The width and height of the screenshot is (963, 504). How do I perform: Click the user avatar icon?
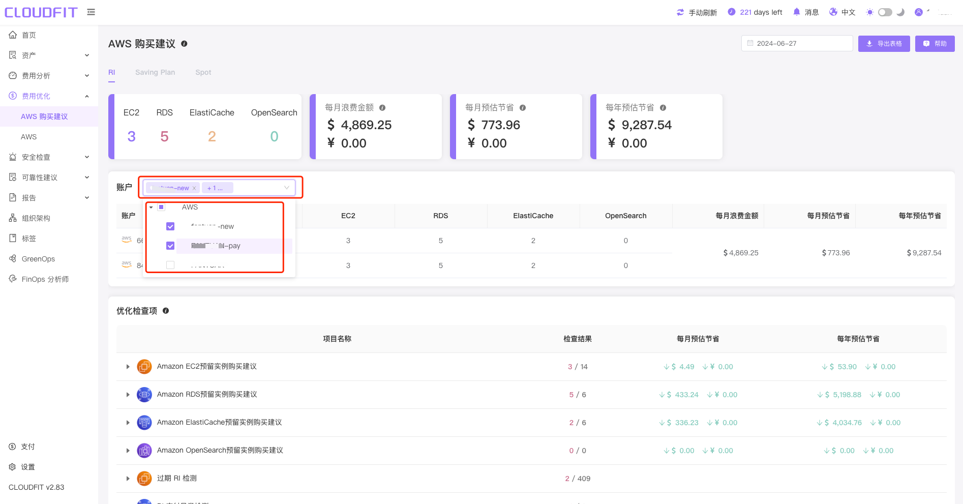919,12
